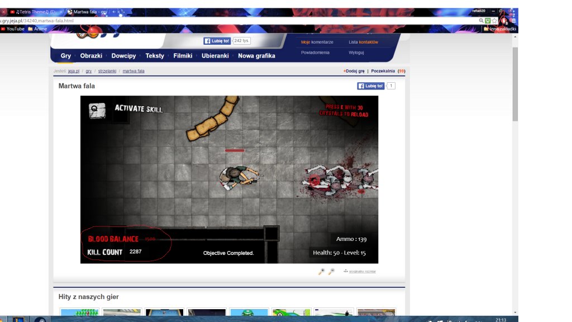Click the Health: 50 - Level: 15 text
This screenshot has width=572, height=322.
click(x=339, y=253)
